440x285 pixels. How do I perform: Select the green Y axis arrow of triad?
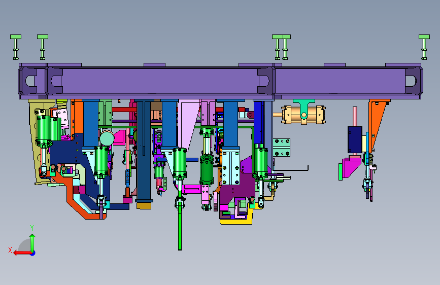[x=32, y=242]
